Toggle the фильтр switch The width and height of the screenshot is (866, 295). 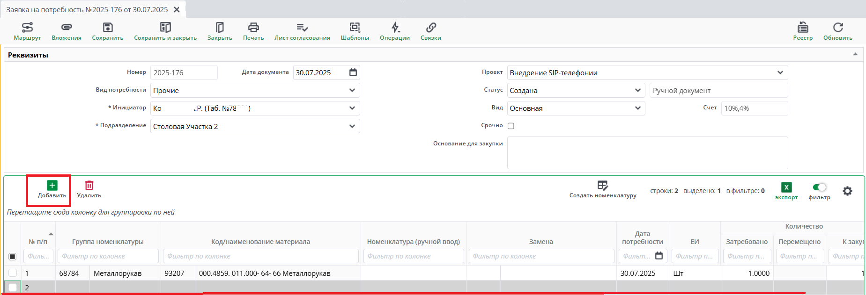pos(820,187)
